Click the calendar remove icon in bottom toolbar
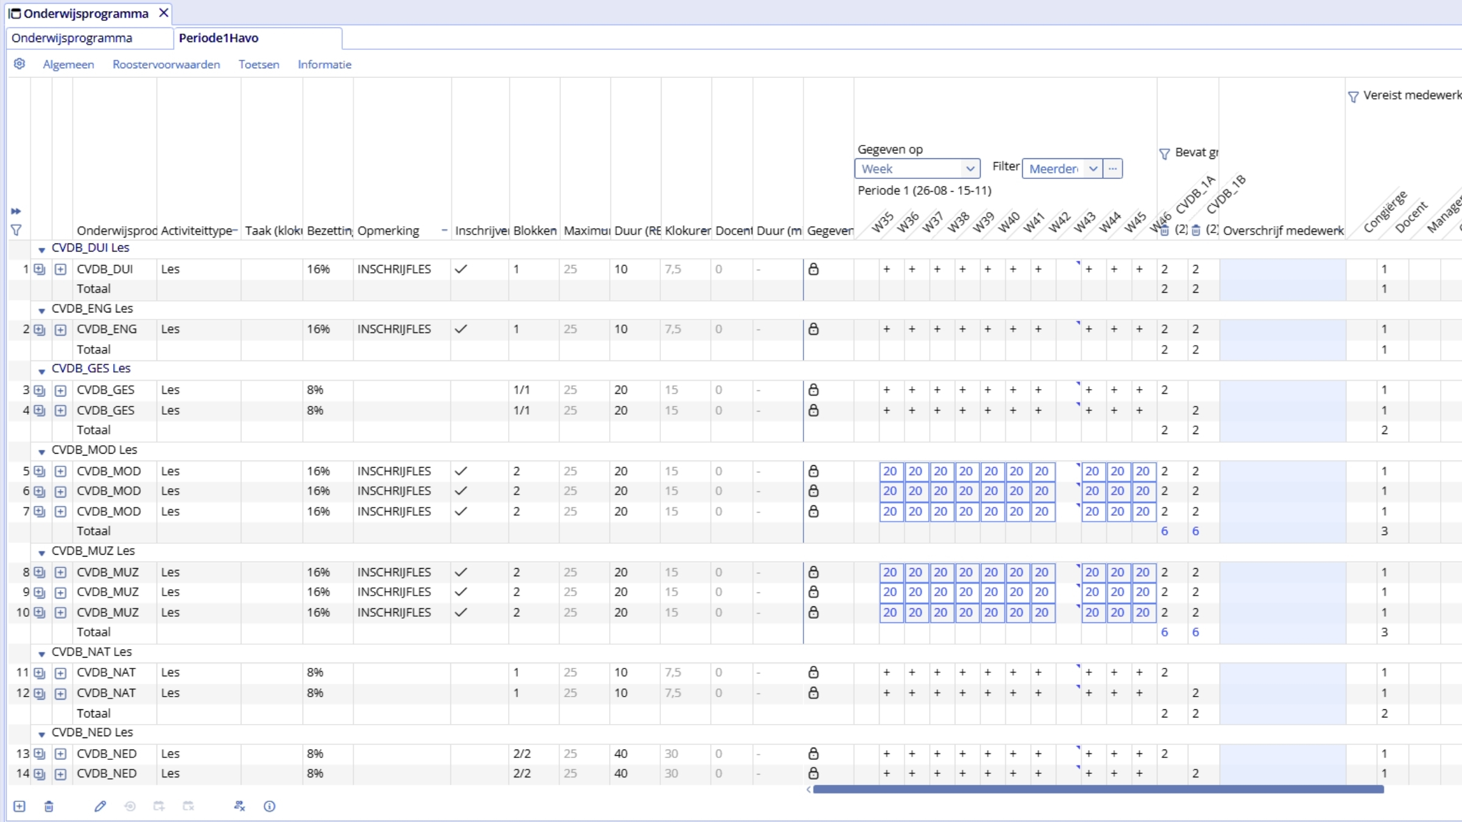Viewport: 1462px width, 822px height. (x=188, y=806)
